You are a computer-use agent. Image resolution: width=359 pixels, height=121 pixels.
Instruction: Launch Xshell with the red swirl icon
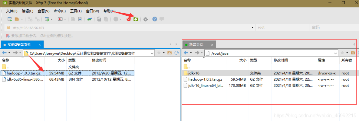(129, 19)
